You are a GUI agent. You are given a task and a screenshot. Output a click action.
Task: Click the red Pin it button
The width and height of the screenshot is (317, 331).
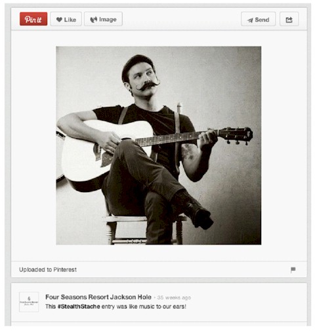pyautogui.click(x=33, y=19)
